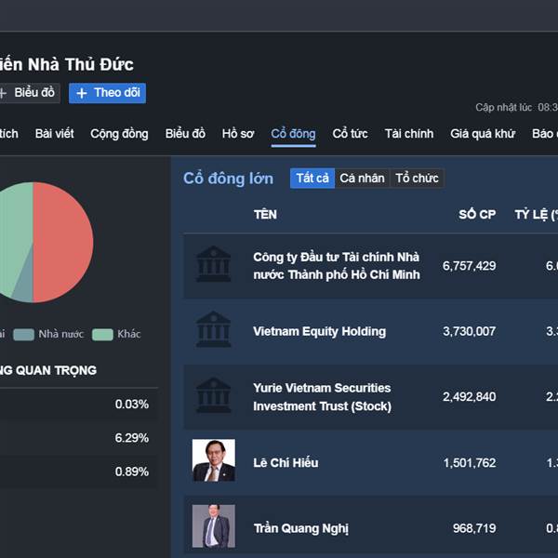Image resolution: width=558 pixels, height=558 pixels.
Task: Click the Nhà nước legend swatch
Action: [23, 335]
